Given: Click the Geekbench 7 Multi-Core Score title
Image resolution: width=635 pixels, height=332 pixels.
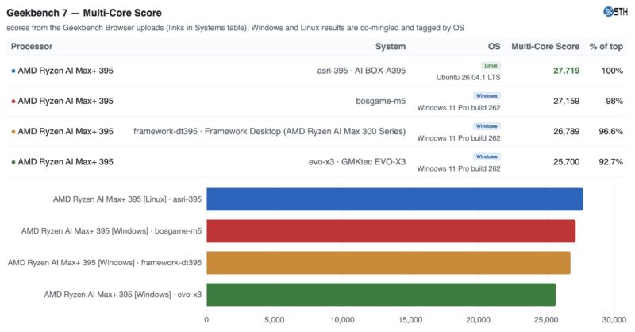Looking at the screenshot, I should tap(84, 13).
